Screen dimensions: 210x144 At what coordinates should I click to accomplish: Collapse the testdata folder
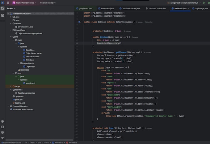pyautogui.click(x=11, y=90)
